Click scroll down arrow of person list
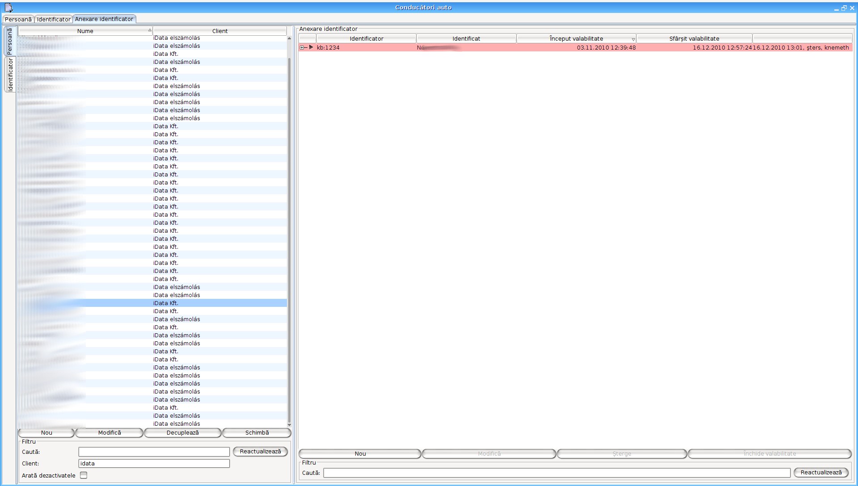 [x=289, y=425]
